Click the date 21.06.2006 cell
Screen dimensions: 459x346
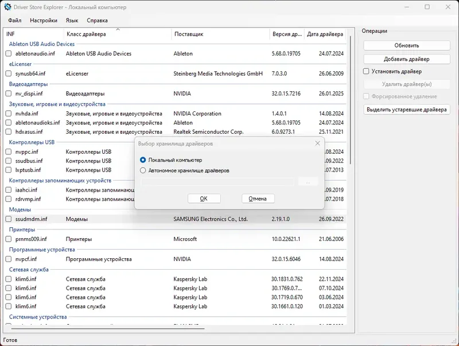pyautogui.click(x=331, y=239)
